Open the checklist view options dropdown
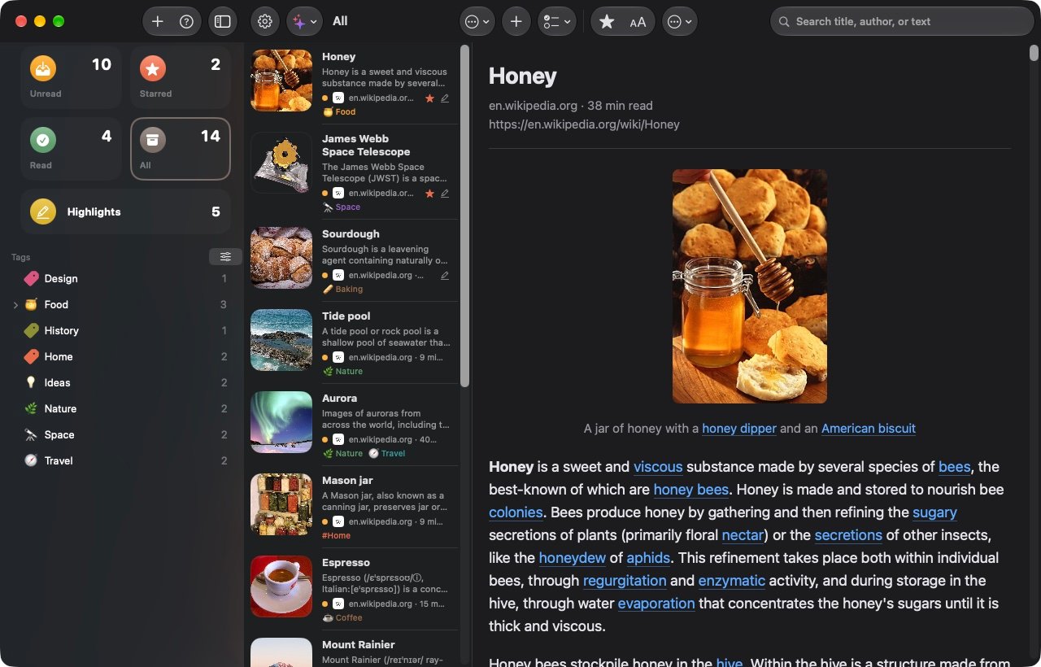1041x667 pixels. [x=557, y=22]
